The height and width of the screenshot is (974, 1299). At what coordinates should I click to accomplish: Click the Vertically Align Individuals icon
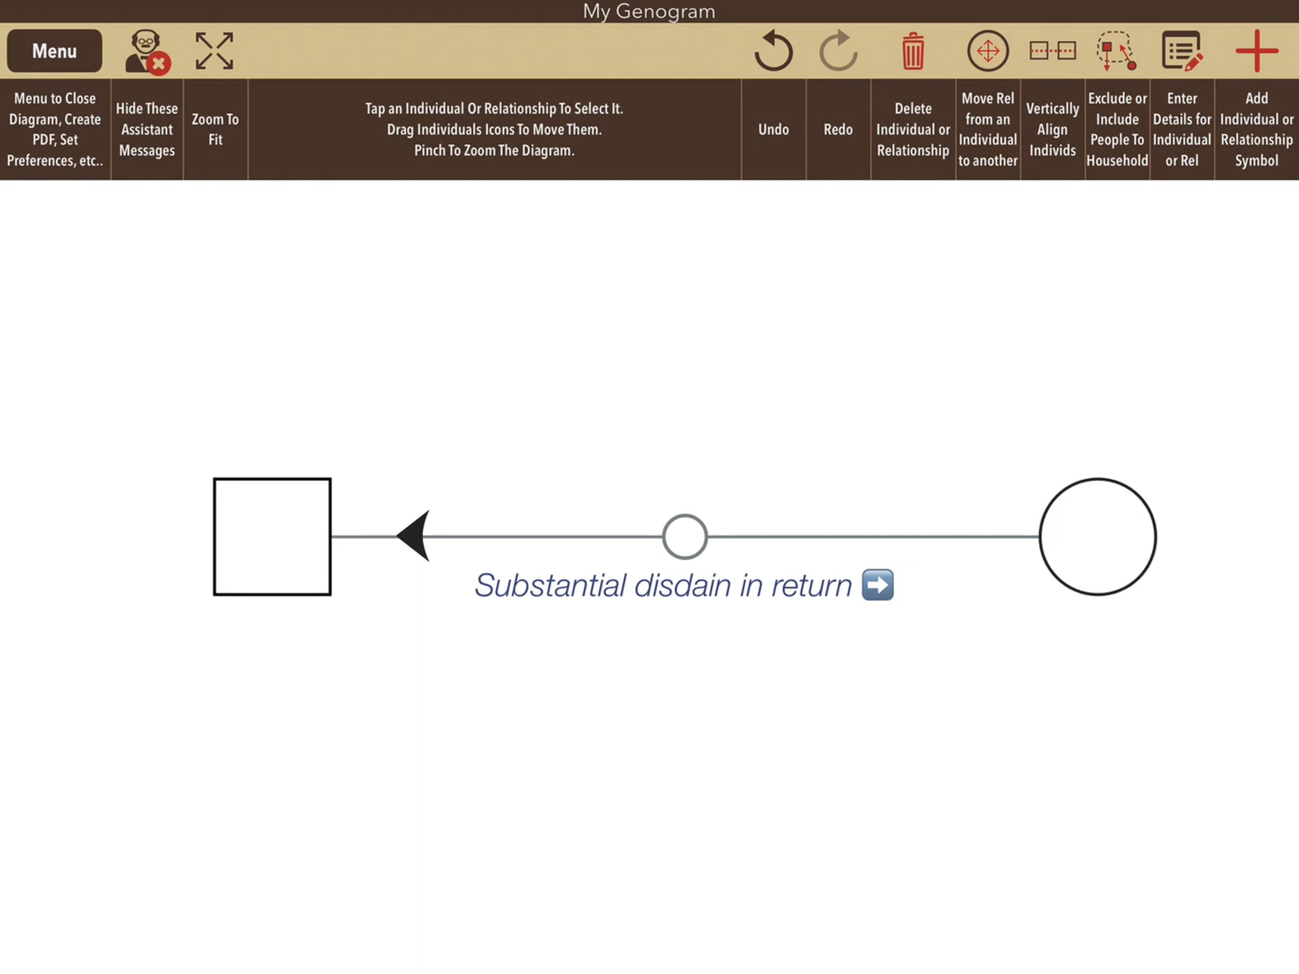click(1052, 51)
